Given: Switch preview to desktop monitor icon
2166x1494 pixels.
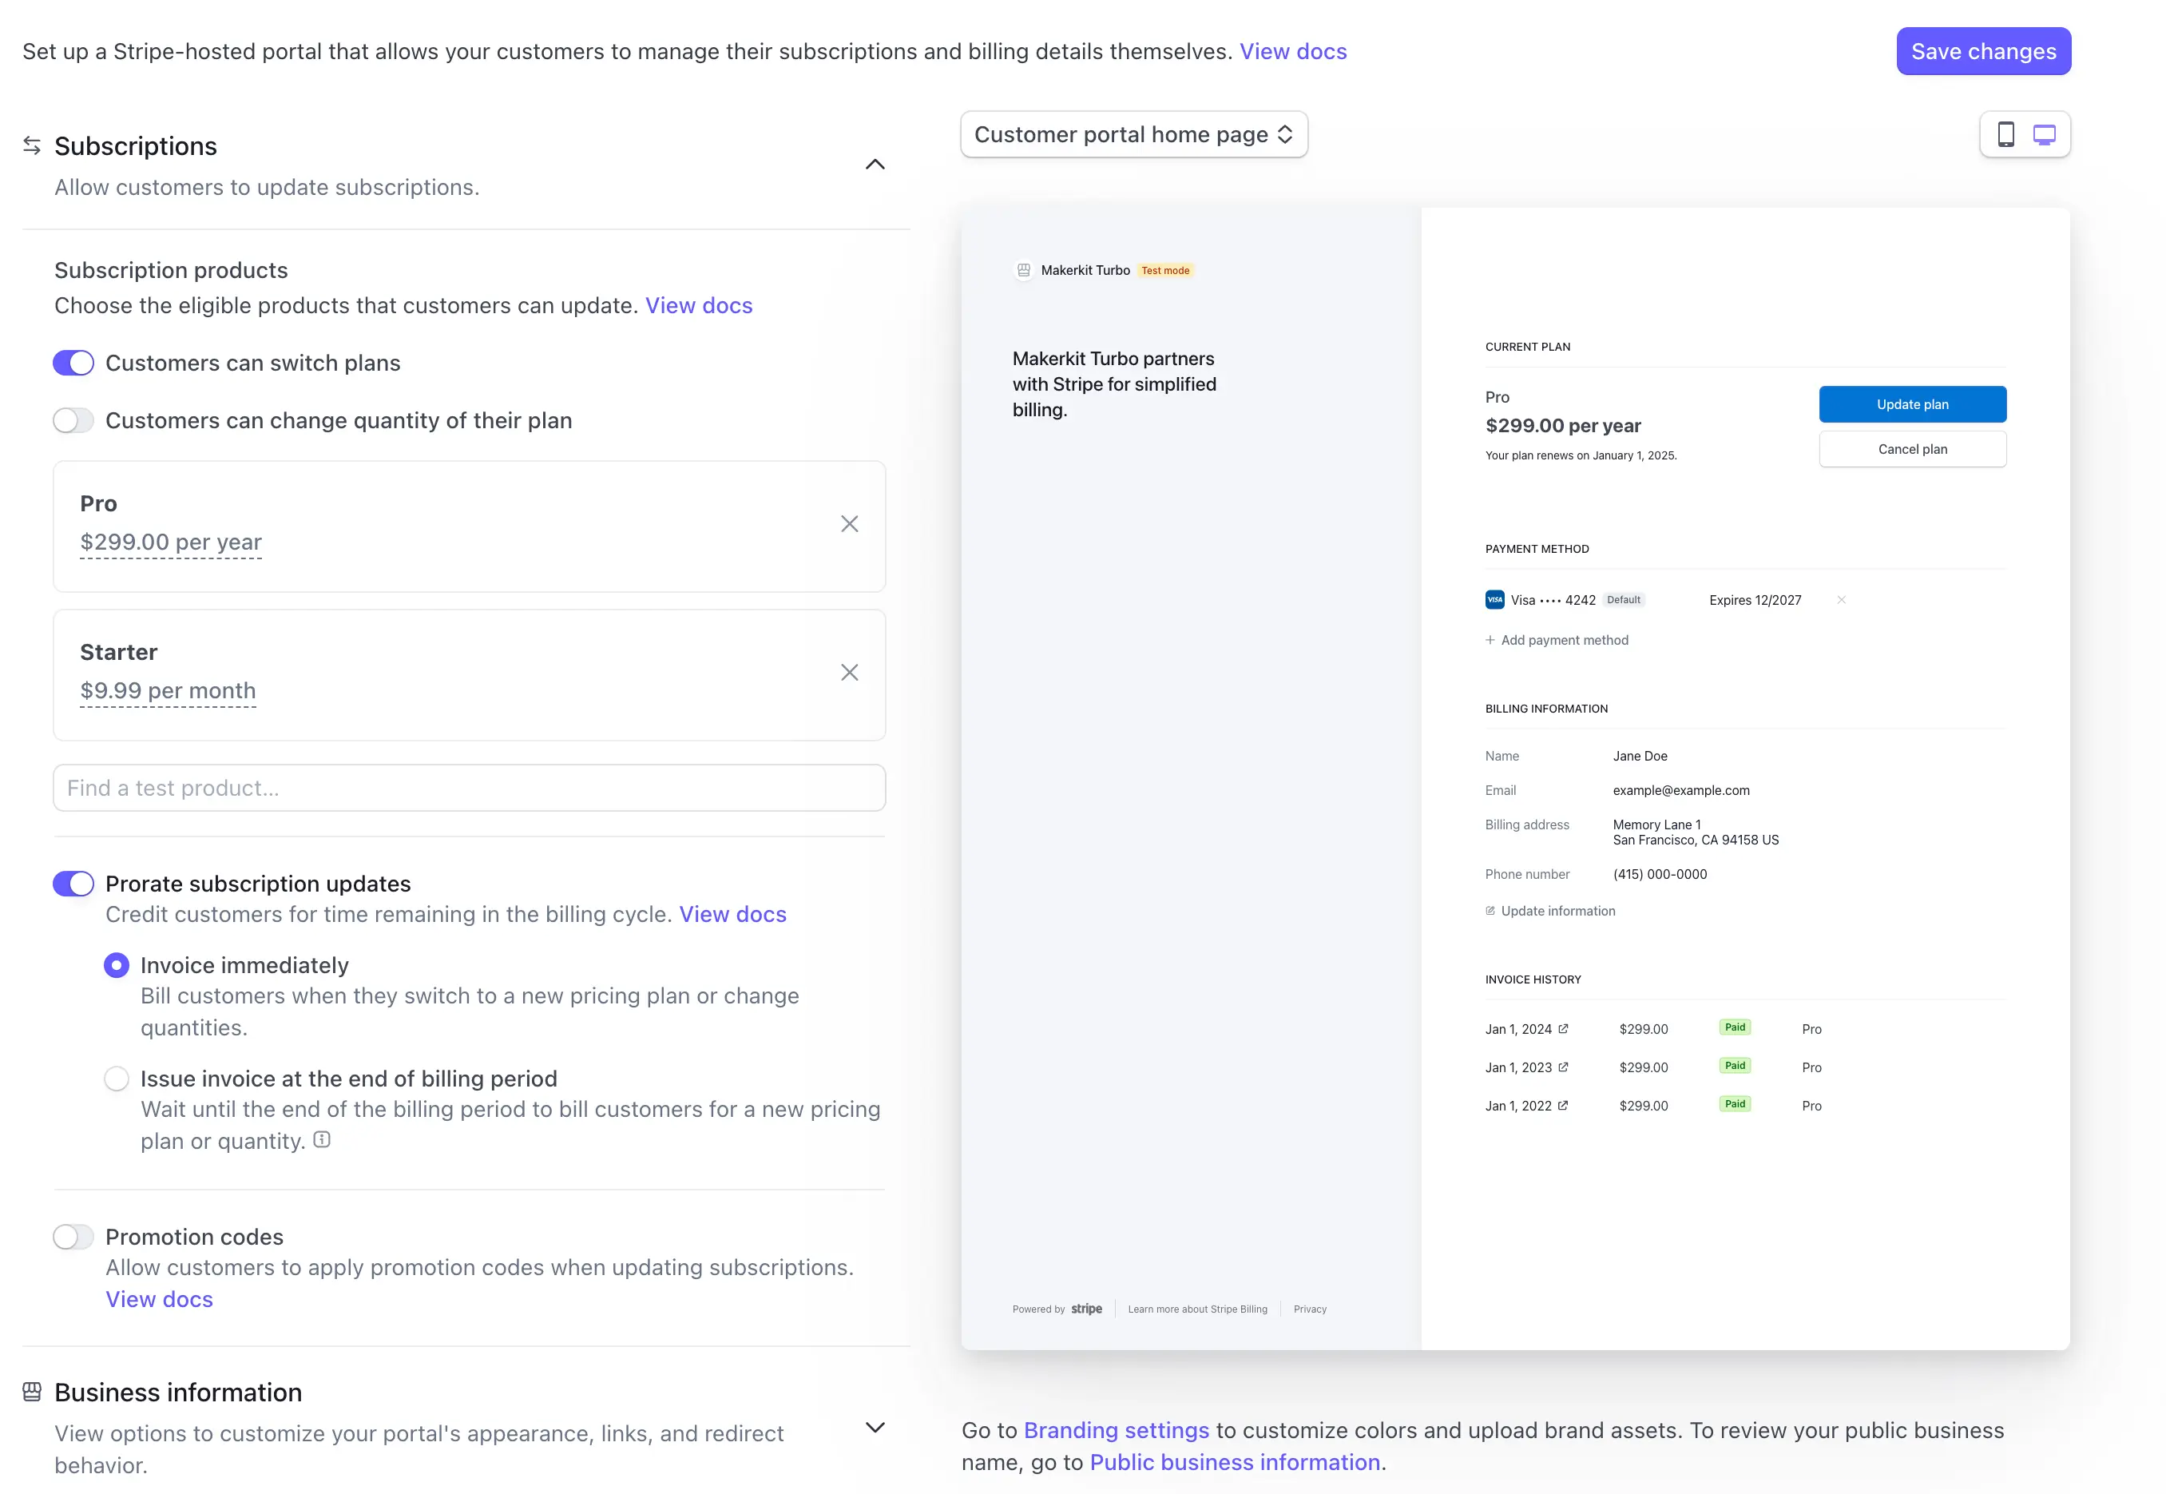Looking at the screenshot, I should pyautogui.click(x=2045, y=135).
